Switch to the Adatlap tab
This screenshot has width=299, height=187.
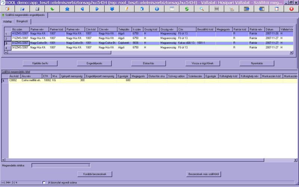pyautogui.click(x=7, y=21)
